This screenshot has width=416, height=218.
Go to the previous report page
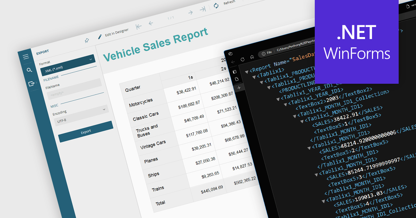[151, 23]
